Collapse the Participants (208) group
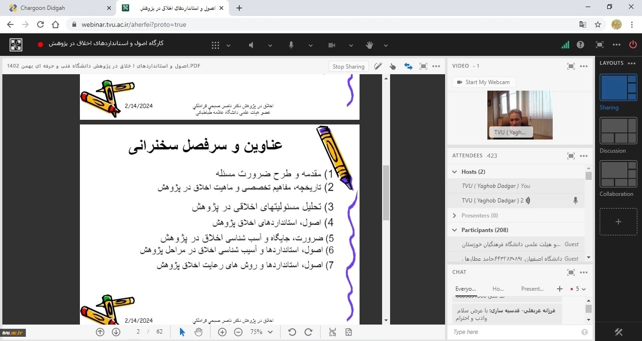642x341 pixels. coord(454,230)
